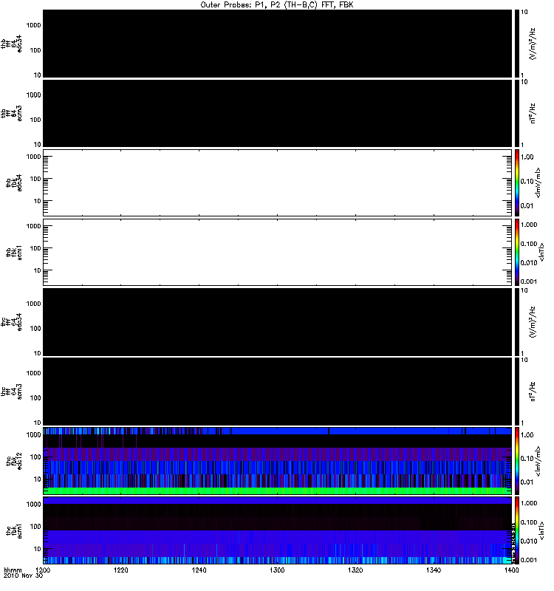Screen dimensions: 554x591
Task: Click y-tick "10" of thb fbk edc34 panel
Action: [x=38, y=201]
